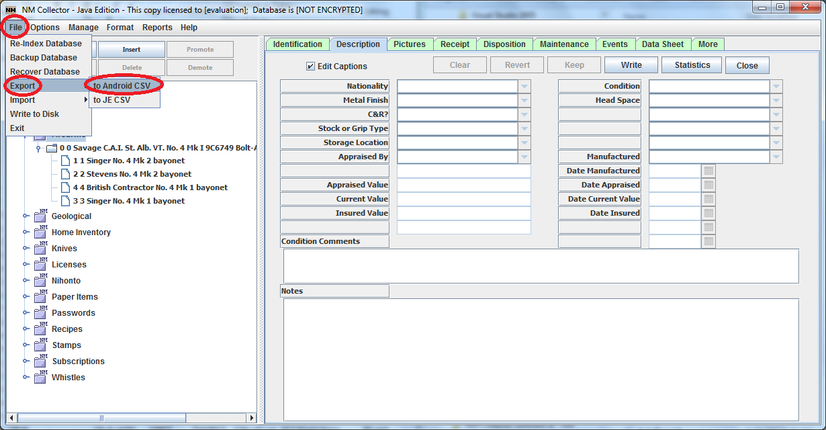Choose Export to Android CSV
This screenshot has width=826, height=430.
[121, 86]
